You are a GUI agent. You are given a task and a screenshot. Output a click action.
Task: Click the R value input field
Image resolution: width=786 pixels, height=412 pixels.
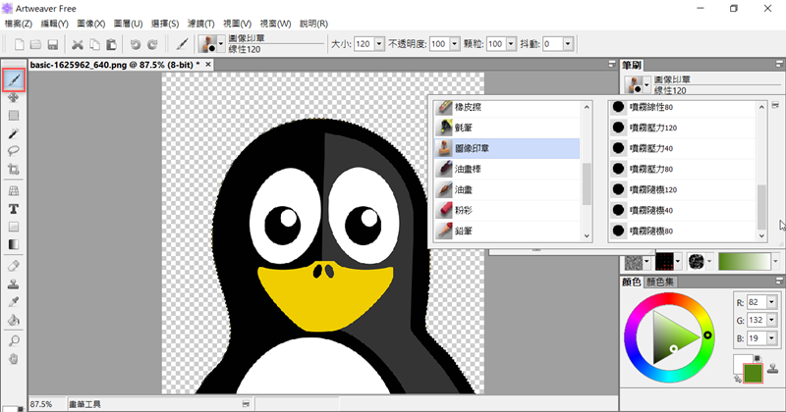click(x=757, y=302)
